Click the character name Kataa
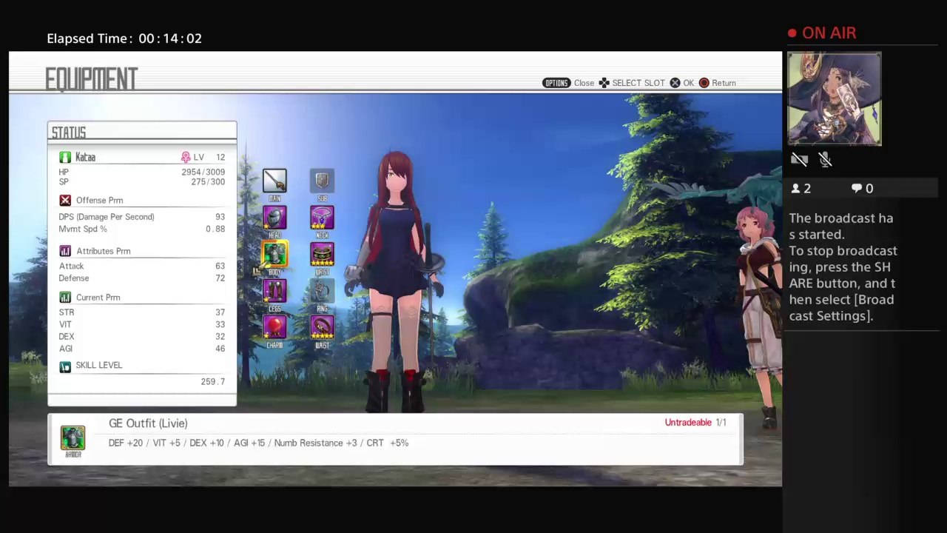This screenshot has width=947, height=533. click(85, 157)
